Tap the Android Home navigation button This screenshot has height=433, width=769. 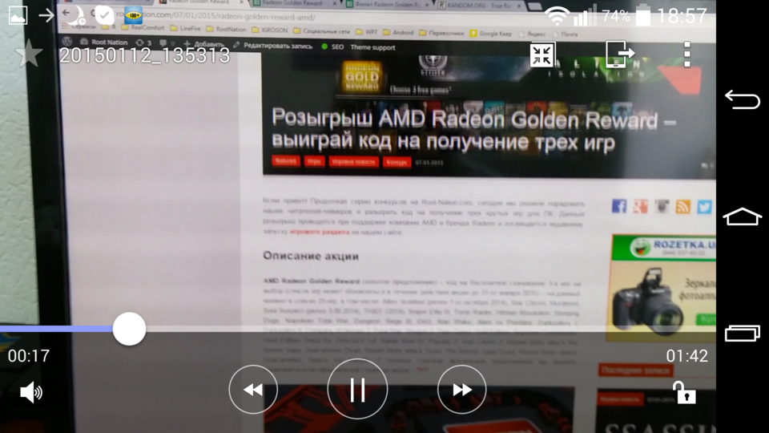click(x=742, y=216)
